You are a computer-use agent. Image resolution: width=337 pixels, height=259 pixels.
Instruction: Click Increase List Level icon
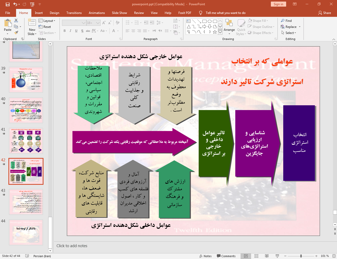[x=152, y=23]
